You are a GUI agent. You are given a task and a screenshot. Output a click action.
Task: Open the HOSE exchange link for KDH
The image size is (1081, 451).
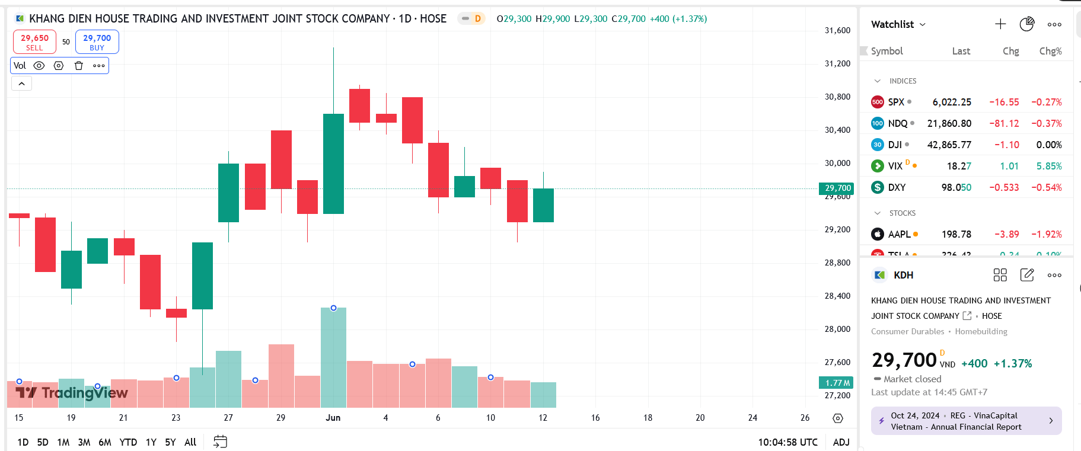967,316
